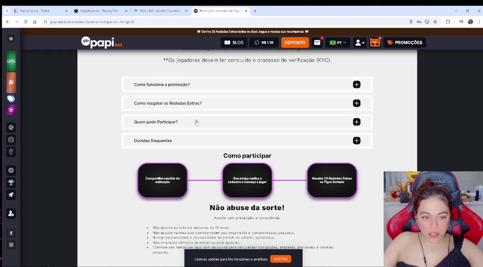
Task: Click the 'Seu amigo realiza o cadastro' card
Action: point(247,180)
